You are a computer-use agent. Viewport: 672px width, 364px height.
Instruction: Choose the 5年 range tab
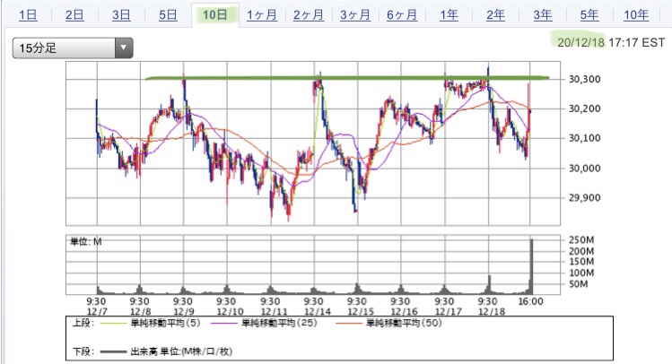pyautogui.click(x=589, y=15)
